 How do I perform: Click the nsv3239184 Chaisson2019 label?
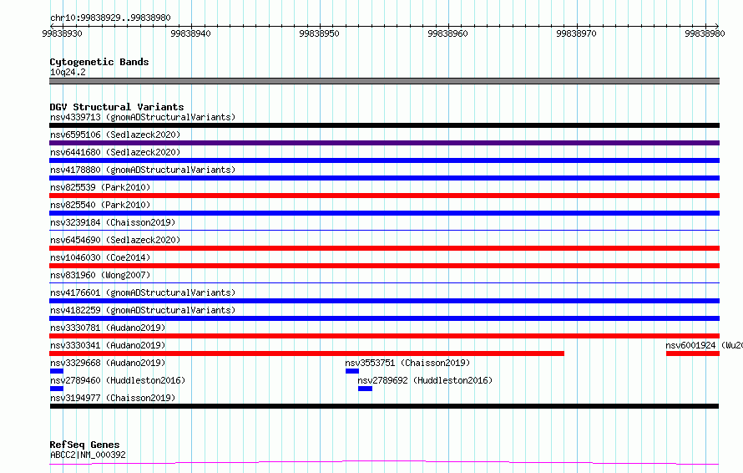tap(113, 222)
